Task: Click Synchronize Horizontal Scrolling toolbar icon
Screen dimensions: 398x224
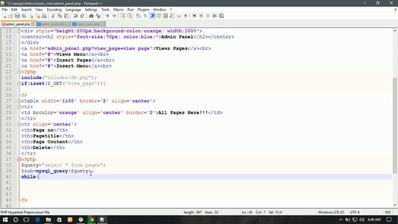Action: (x=129, y=16)
